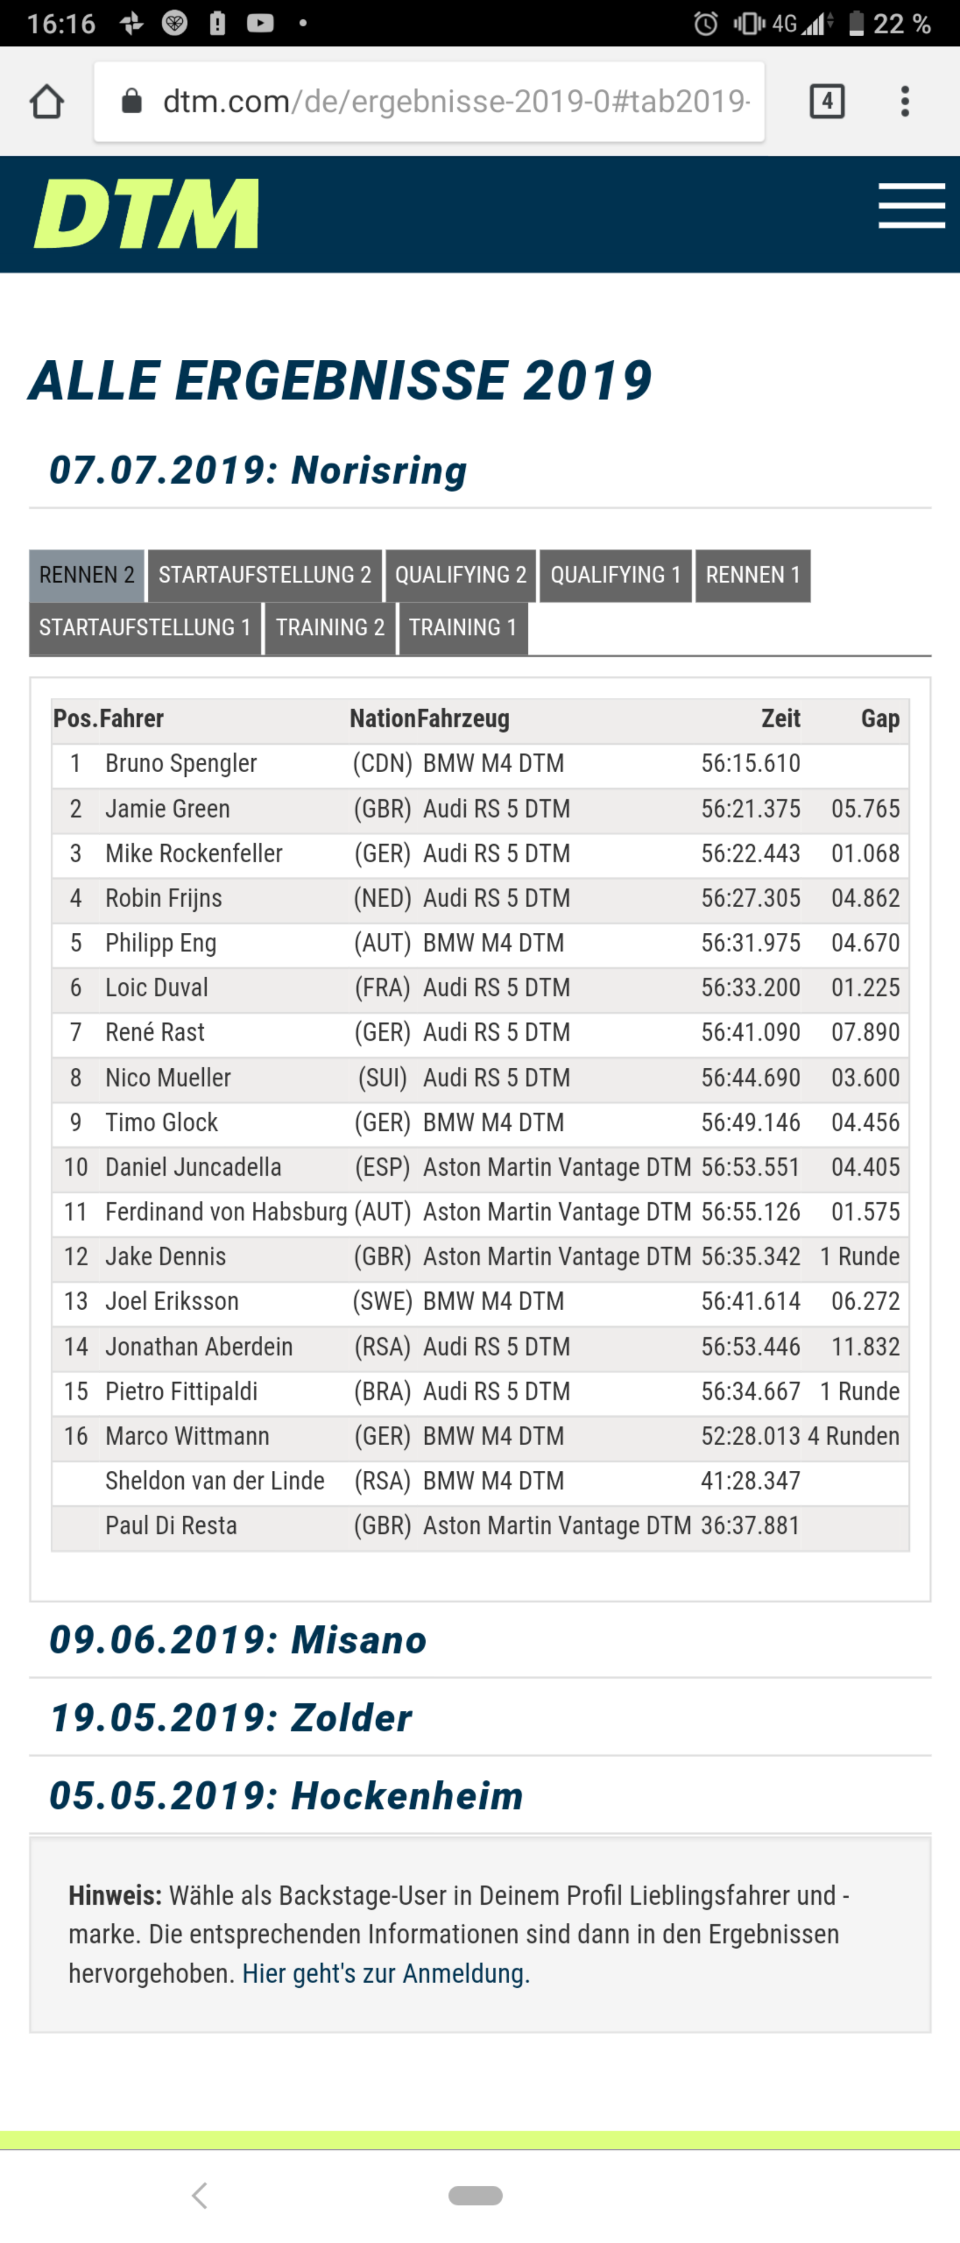Tap the DTM logo
Screen dimensions: 960x2243
click(146, 213)
